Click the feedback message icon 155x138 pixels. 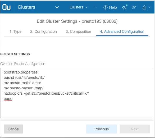(134, 7)
